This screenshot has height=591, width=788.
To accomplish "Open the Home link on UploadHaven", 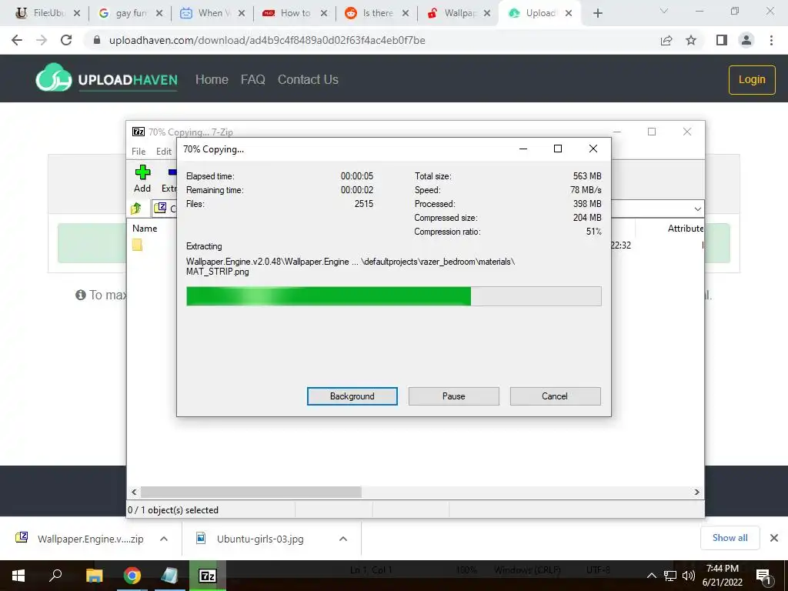I will [x=212, y=79].
